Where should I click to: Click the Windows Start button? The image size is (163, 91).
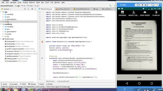pyautogui.click(x=2, y=90)
